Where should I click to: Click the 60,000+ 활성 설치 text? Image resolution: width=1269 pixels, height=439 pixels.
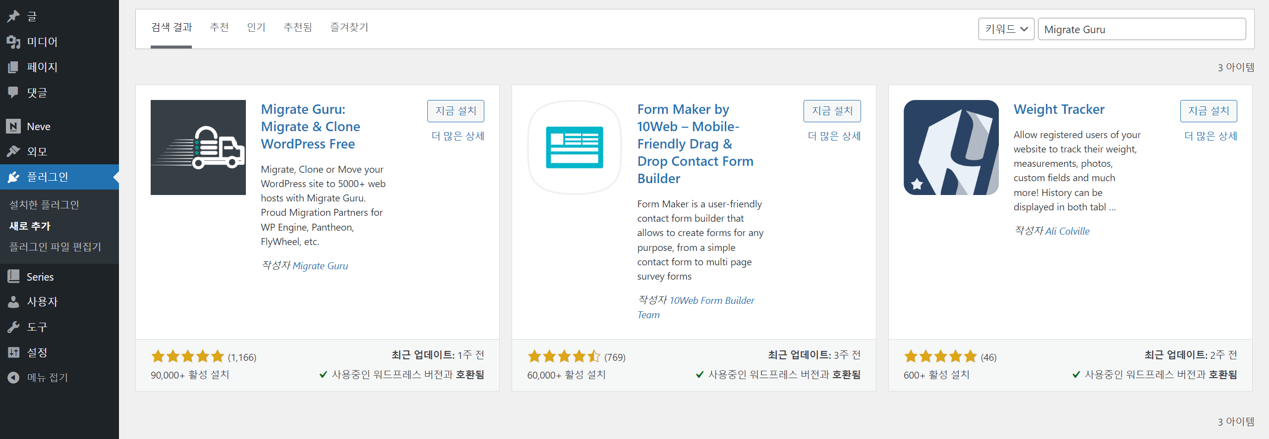click(x=566, y=375)
